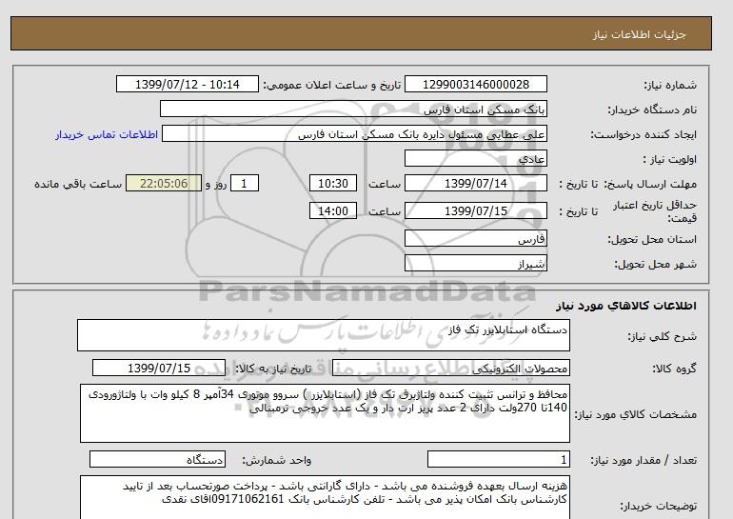Click the countdown timer 22:05:06
The width and height of the screenshot is (733, 519).
[x=164, y=184]
